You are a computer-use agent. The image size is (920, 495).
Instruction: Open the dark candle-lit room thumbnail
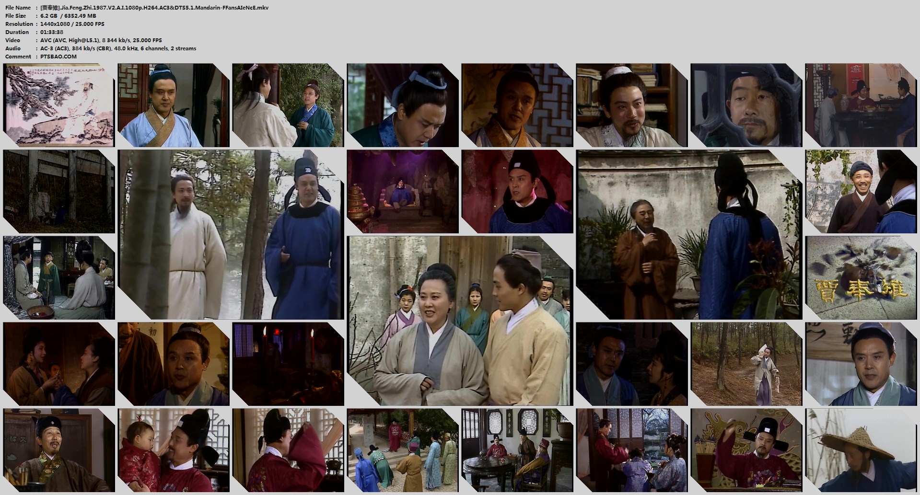coord(288,364)
